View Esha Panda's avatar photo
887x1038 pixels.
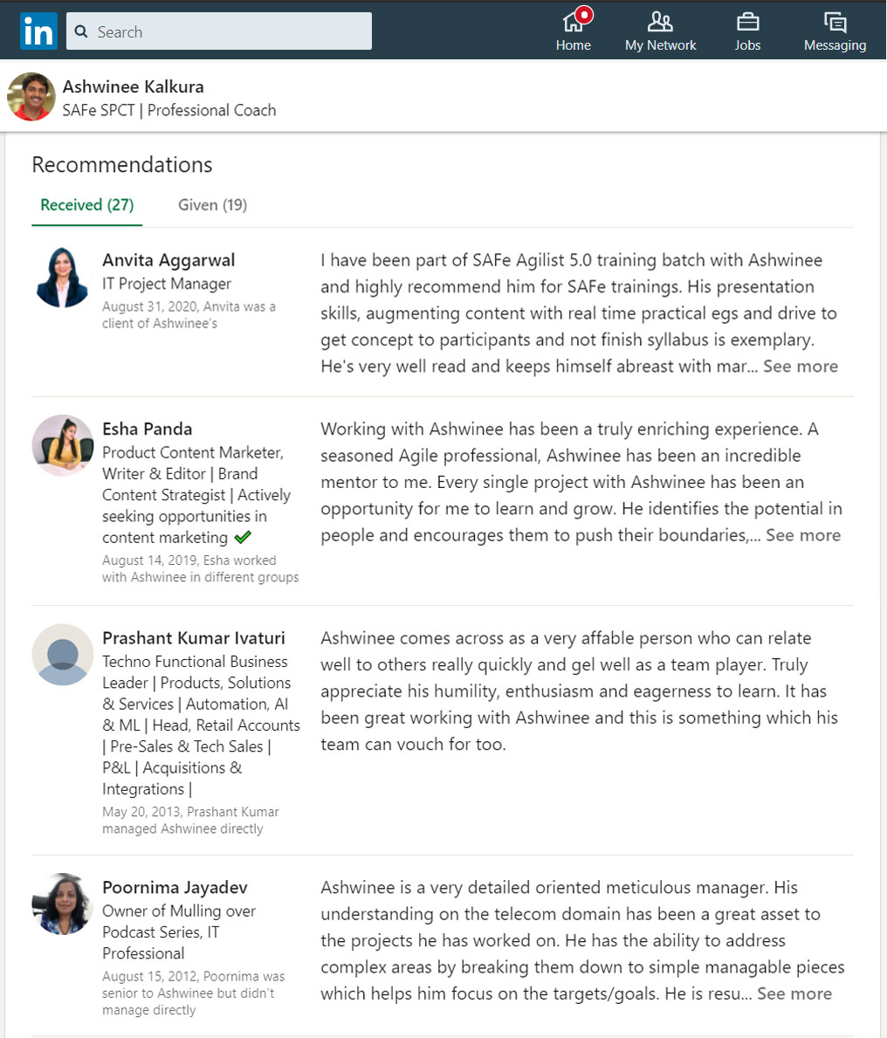(x=63, y=445)
